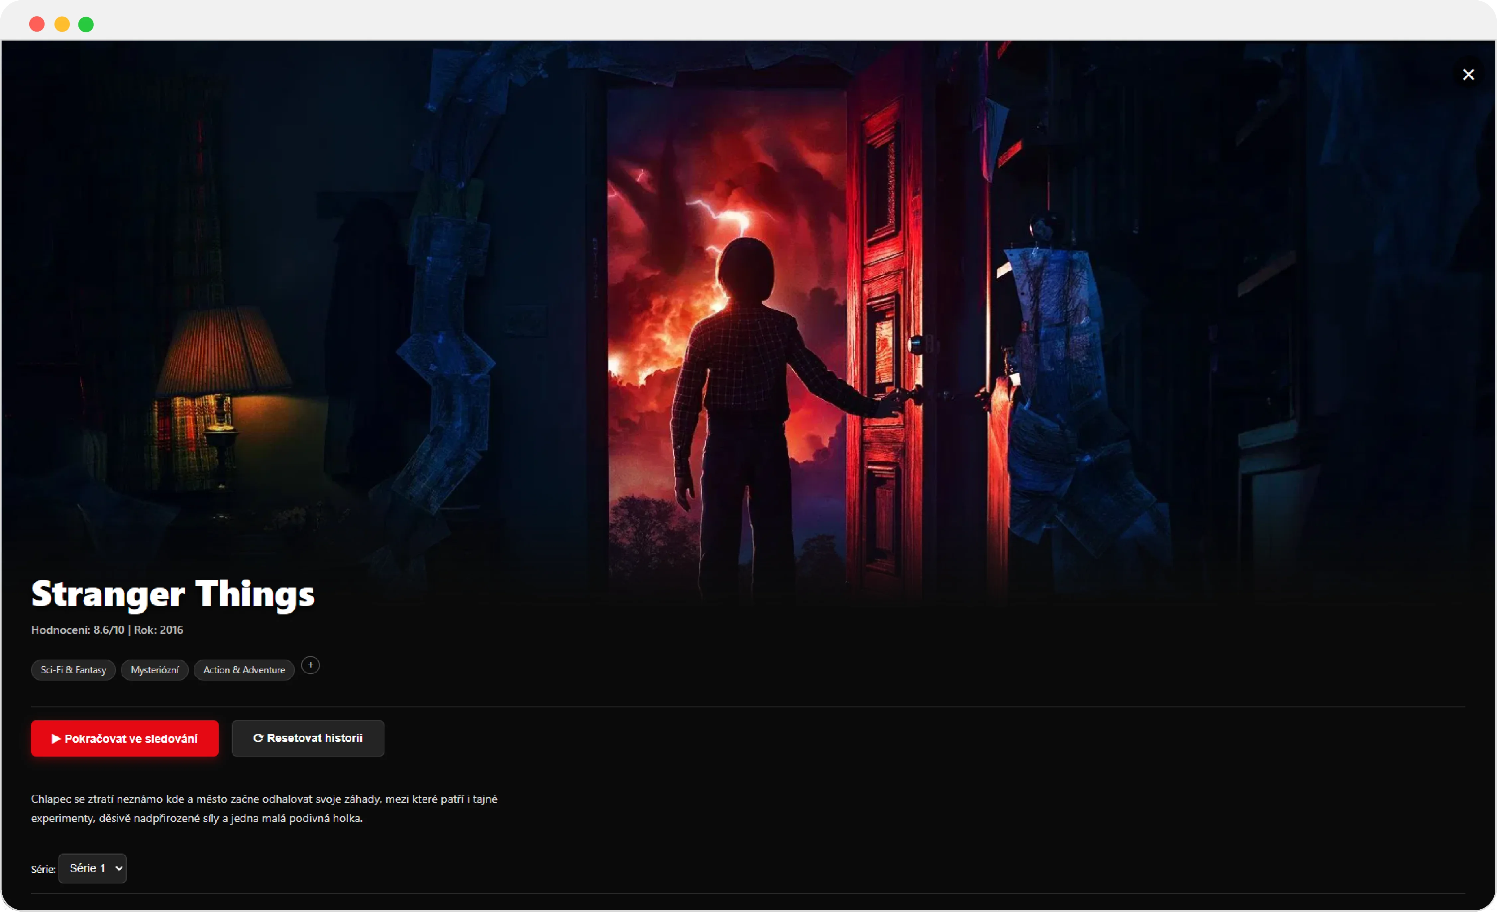Click the red window close button
Image resolution: width=1497 pixels, height=912 pixels.
pyautogui.click(x=37, y=24)
